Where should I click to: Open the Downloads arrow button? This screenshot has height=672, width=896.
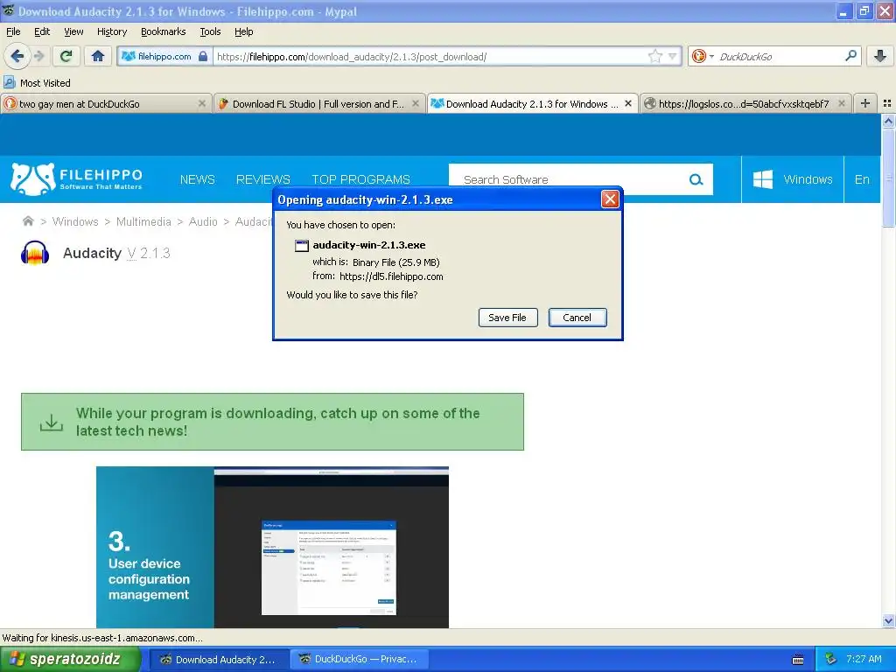click(x=880, y=56)
